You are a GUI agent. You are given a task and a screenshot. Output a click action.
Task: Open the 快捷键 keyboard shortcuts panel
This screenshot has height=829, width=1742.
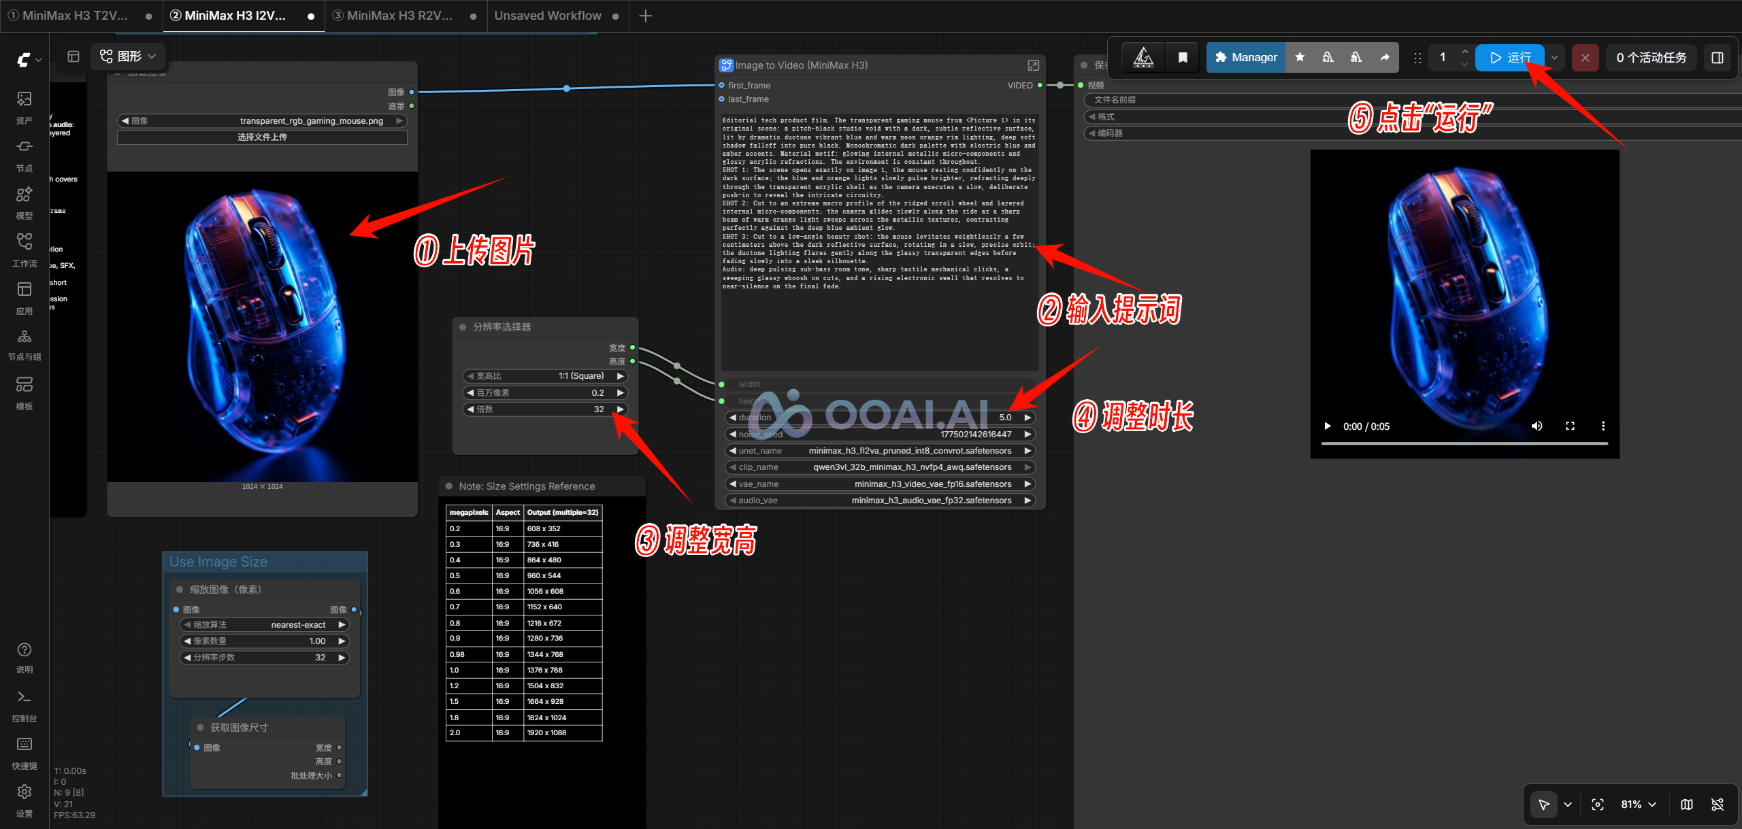pyautogui.click(x=24, y=753)
